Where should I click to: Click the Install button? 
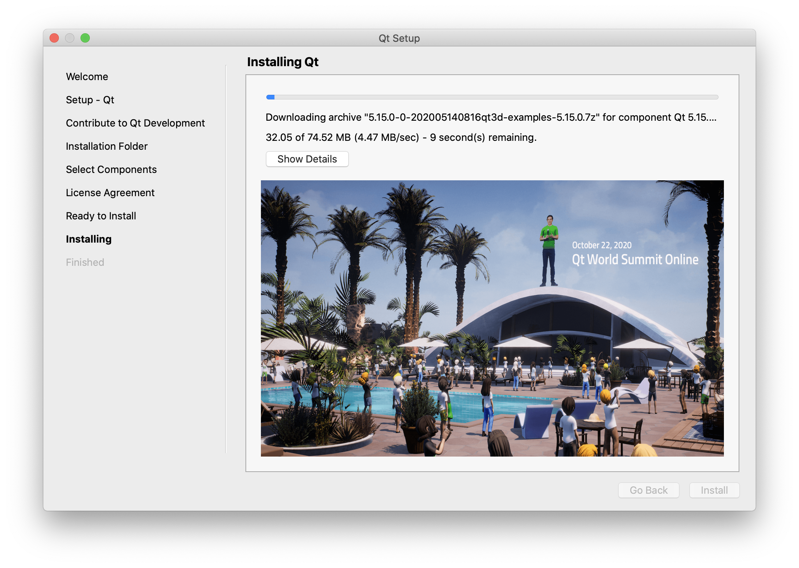point(714,490)
